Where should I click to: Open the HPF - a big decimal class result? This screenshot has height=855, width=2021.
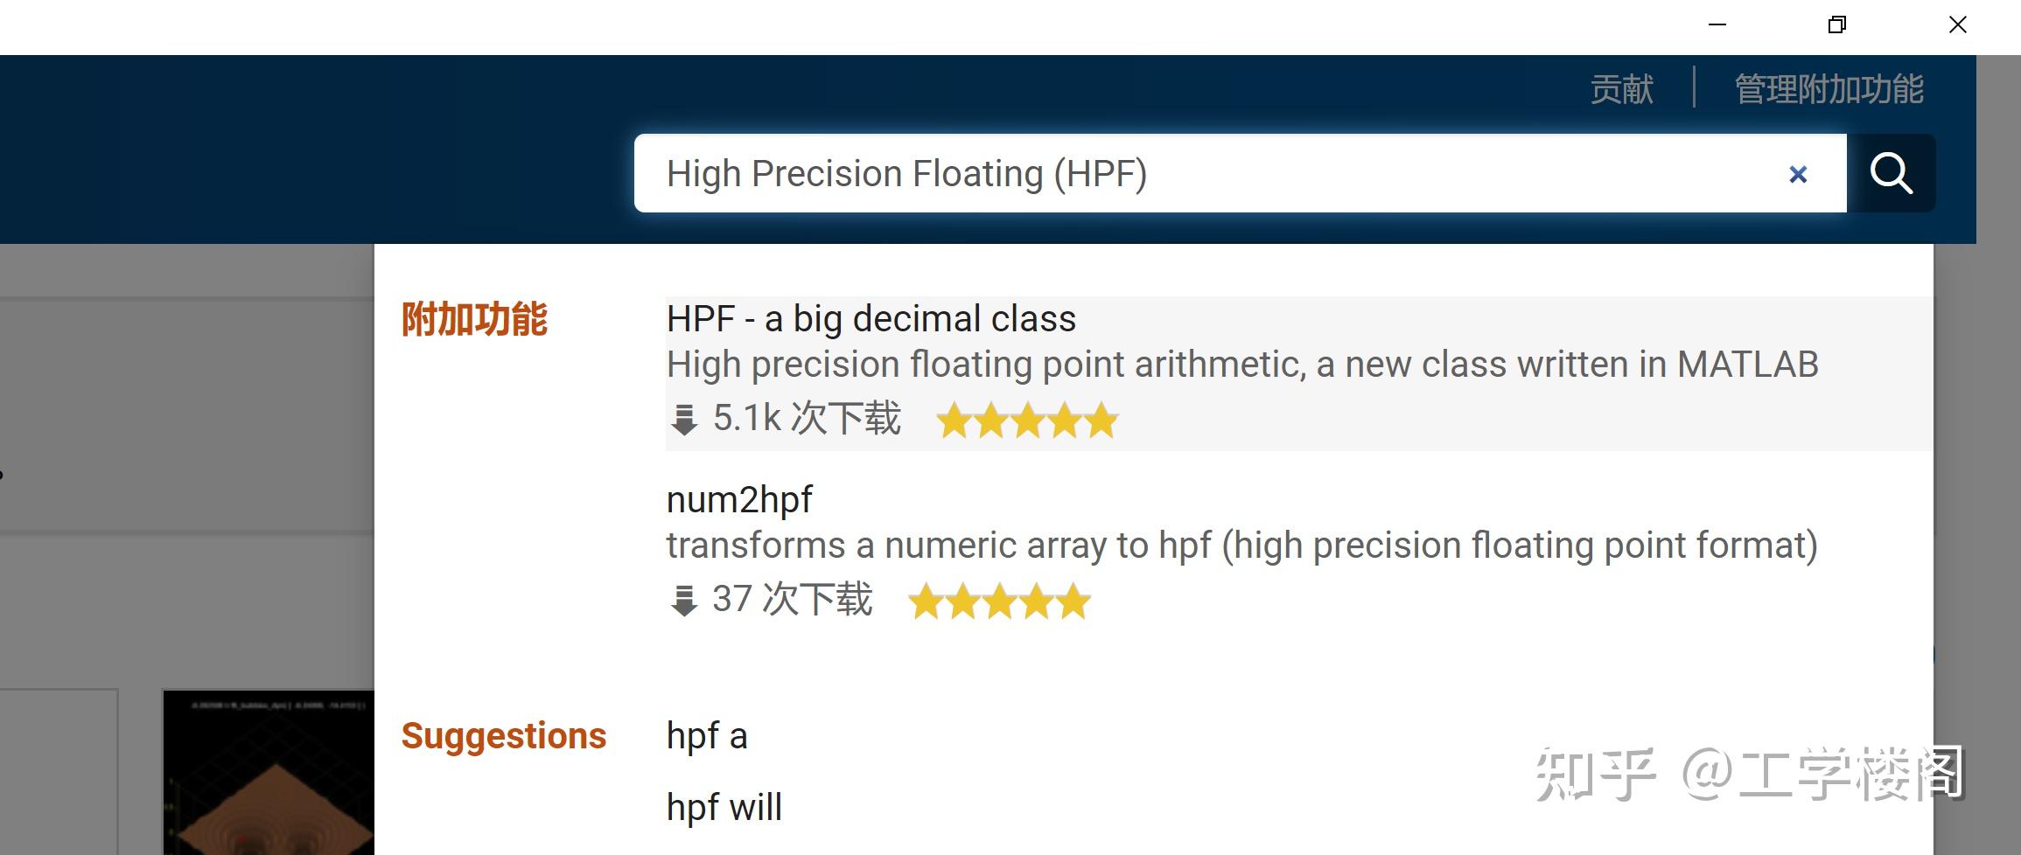[871, 319]
